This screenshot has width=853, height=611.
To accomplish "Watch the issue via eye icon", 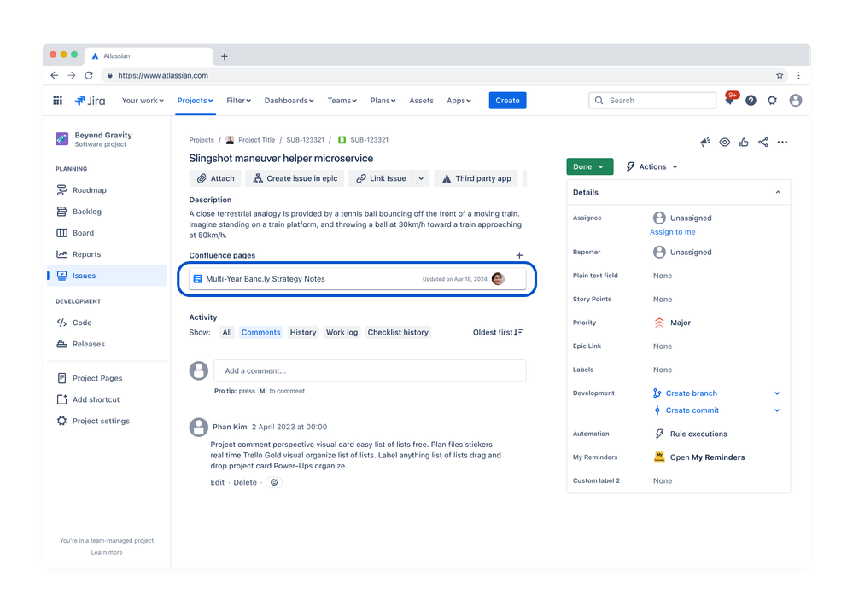I will (x=724, y=142).
